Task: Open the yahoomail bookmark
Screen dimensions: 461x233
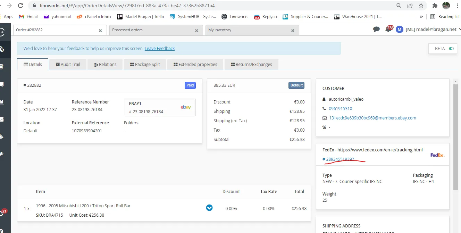Action: pyautogui.click(x=57, y=16)
